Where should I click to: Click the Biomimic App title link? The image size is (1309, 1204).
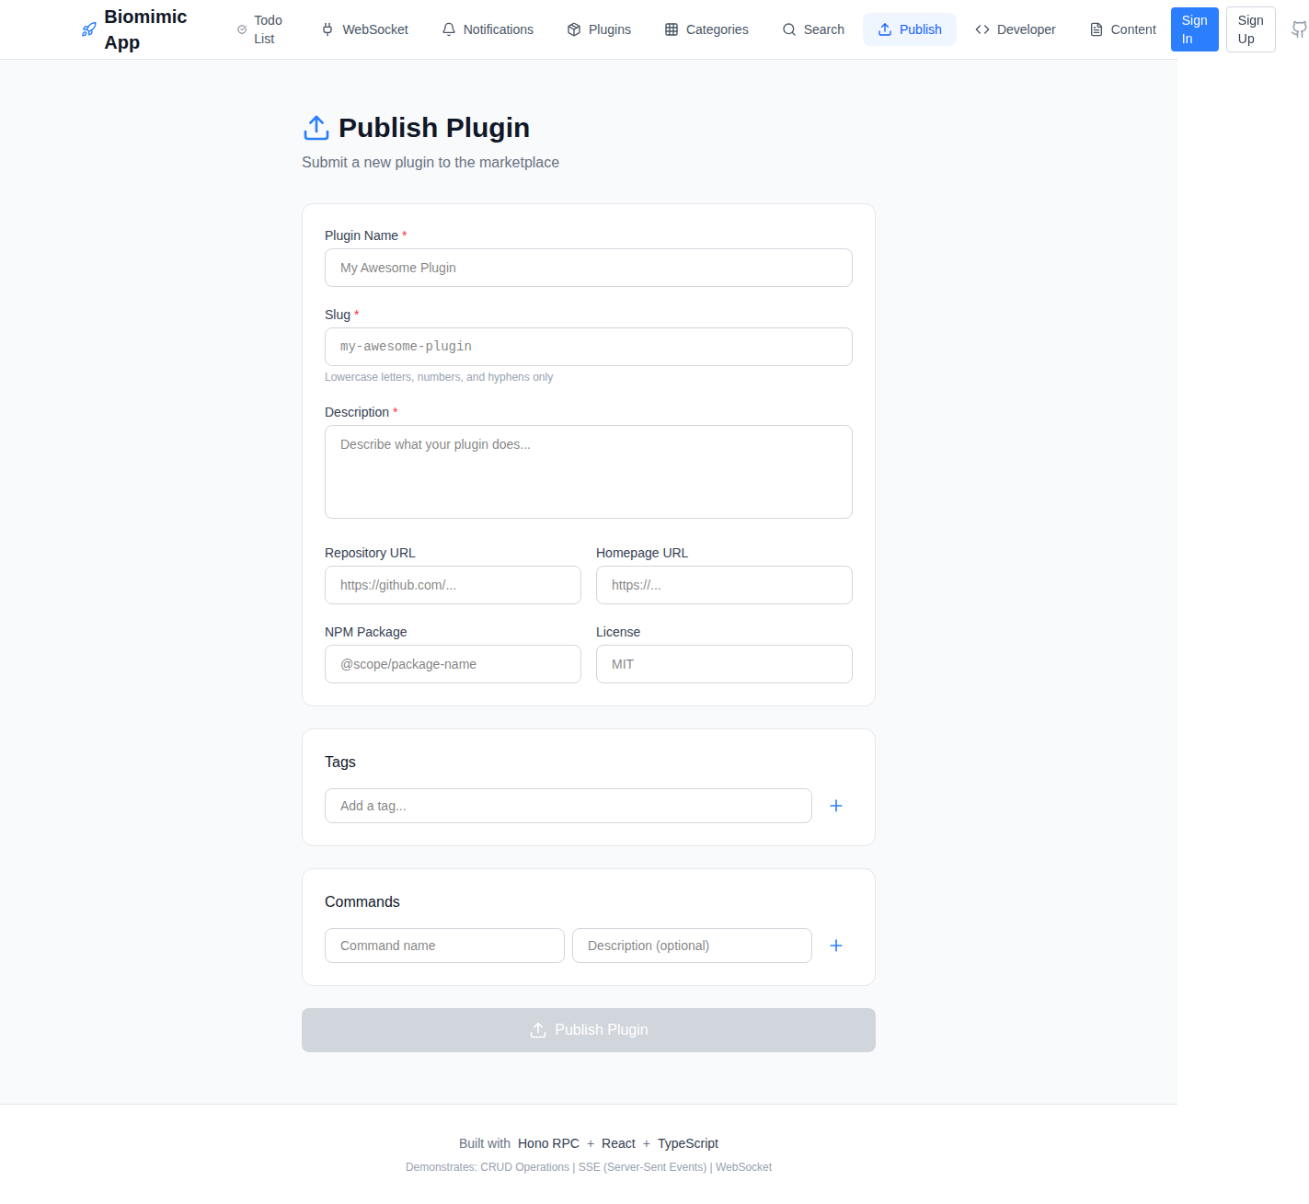click(145, 29)
